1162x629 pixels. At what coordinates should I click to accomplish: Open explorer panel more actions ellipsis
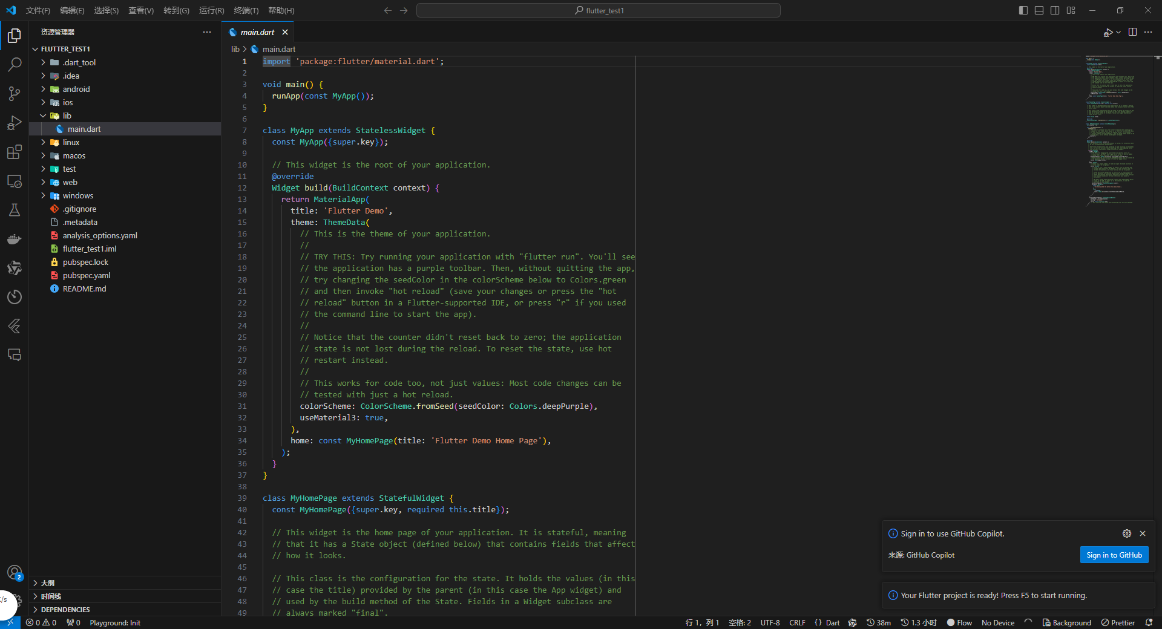(207, 32)
